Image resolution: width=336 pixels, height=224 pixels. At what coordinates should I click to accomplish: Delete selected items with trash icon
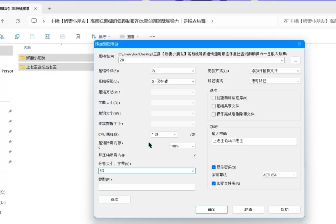point(78,36)
